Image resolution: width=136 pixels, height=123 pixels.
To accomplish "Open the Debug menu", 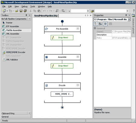I will [x=24, y=7].
